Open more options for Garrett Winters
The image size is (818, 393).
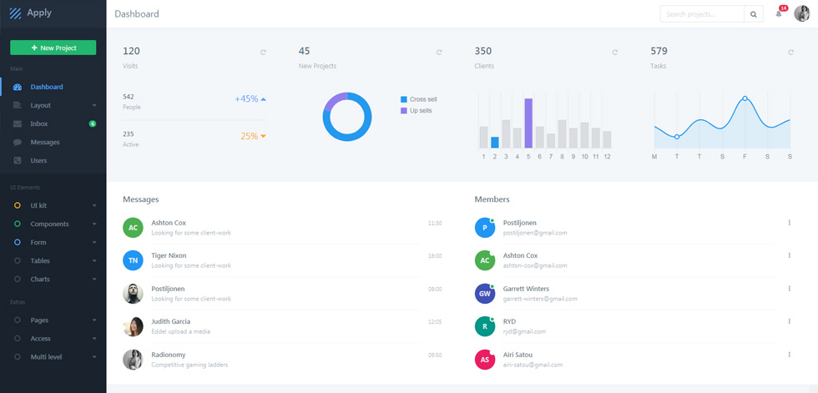[x=790, y=288]
